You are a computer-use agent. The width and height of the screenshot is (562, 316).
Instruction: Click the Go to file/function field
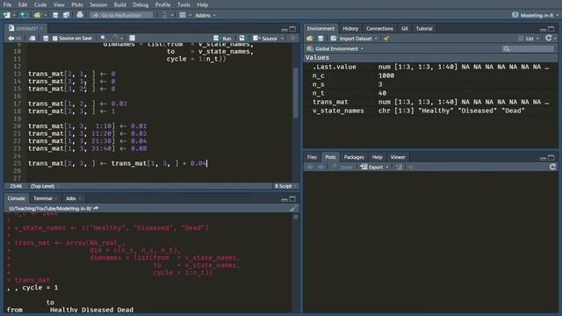pos(121,15)
